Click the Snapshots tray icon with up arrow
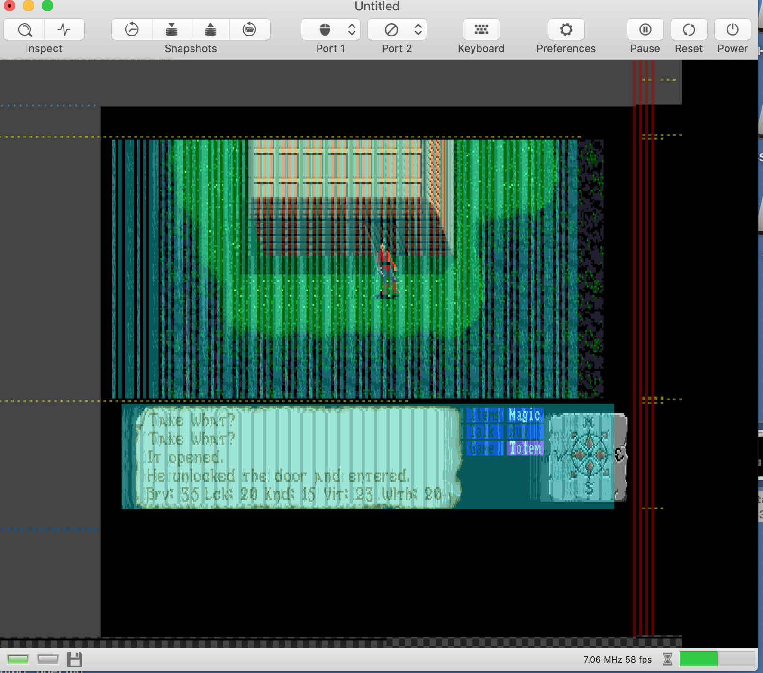 [210, 30]
